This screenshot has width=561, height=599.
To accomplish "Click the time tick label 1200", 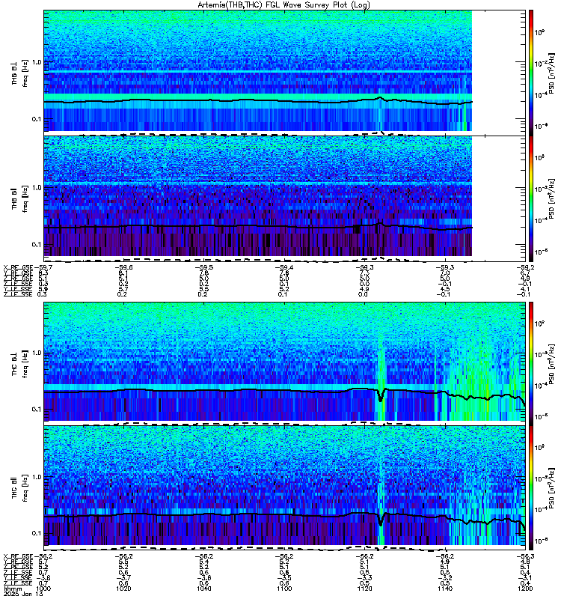I will [525, 589].
